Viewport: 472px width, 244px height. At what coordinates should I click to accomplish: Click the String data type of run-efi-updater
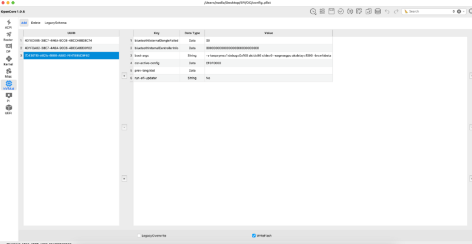[192, 78]
